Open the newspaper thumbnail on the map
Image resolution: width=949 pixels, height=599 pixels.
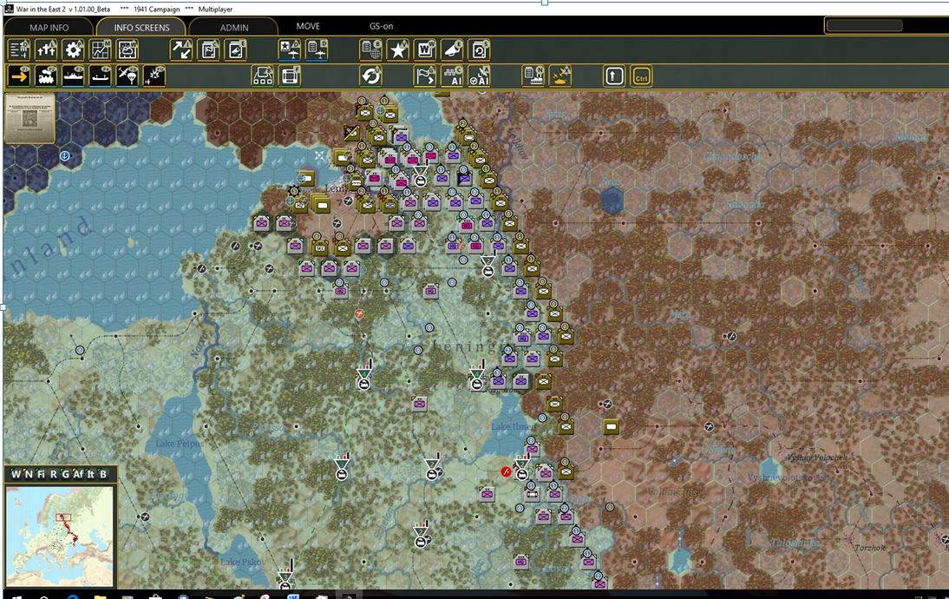coord(29,117)
